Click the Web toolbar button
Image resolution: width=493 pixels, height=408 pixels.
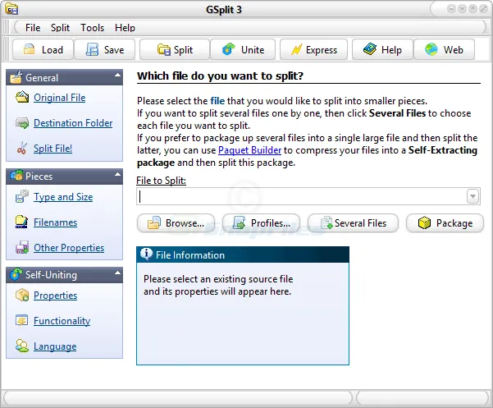444,50
